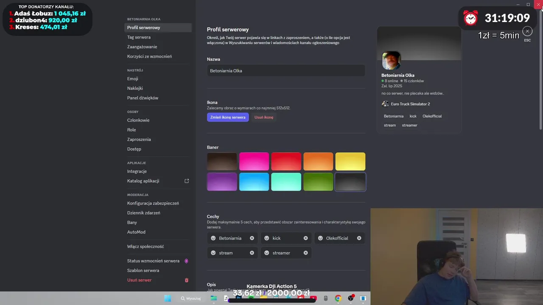This screenshot has width=543, height=305.
Task: Remove the streamer trait with its X
Action: [x=305, y=253]
